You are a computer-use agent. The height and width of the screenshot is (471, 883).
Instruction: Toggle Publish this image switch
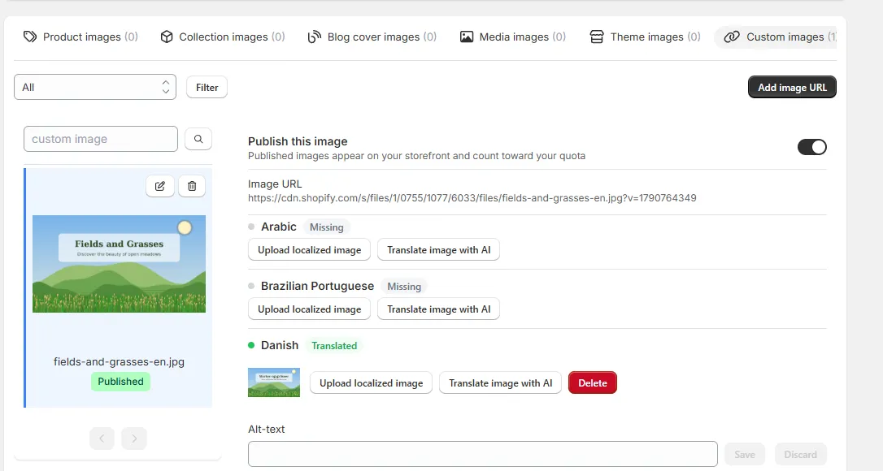812,148
